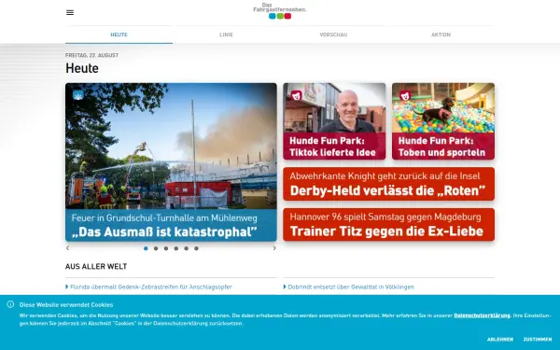Click the 'Aus aller Welt' heading

(96, 266)
